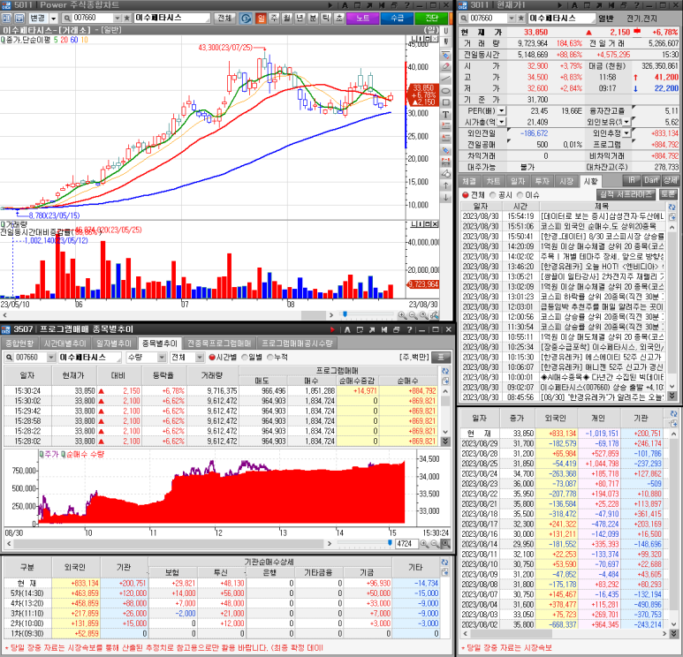The width and height of the screenshot is (683, 657).
Task: Click red play arrow in 3507 title bar
Action: (x=332, y=329)
